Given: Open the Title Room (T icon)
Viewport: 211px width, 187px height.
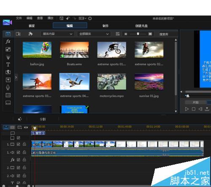Looking at the screenshot, I should tap(8, 64).
